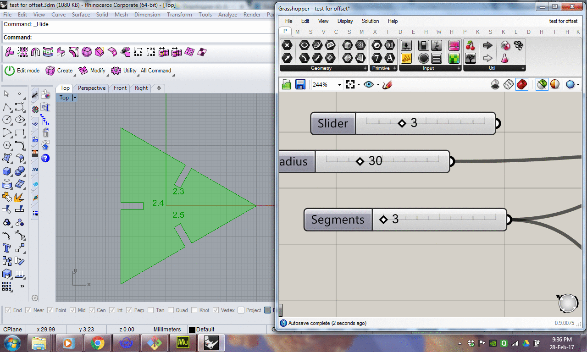The image size is (587, 352).
Task: Click the Integer '7' primitive parameter
Action: 377,58
